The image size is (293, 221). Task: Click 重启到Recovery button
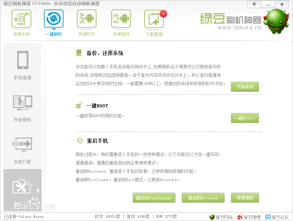click(203, 198)
